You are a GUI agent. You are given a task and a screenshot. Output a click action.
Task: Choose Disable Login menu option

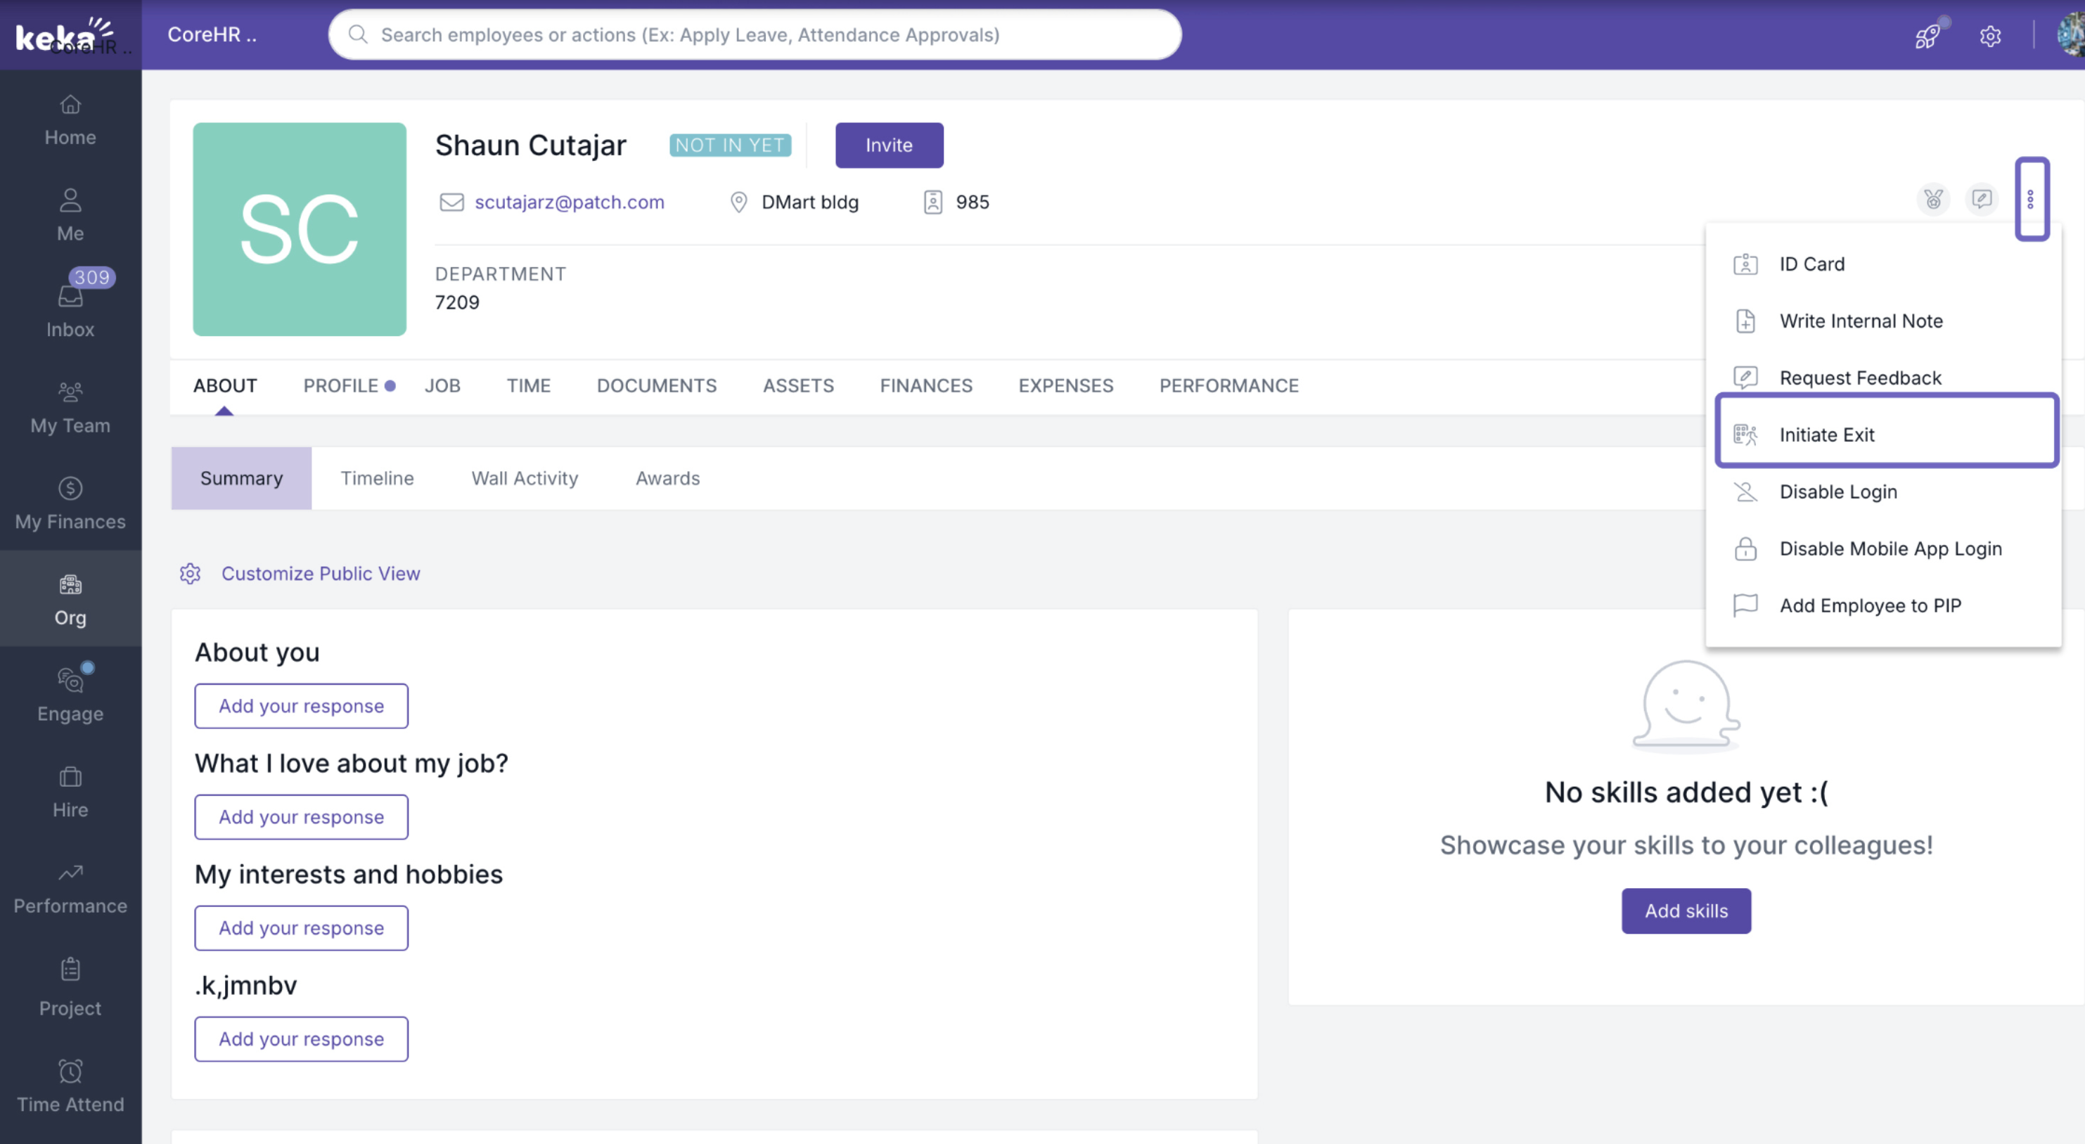point(1837,492)
